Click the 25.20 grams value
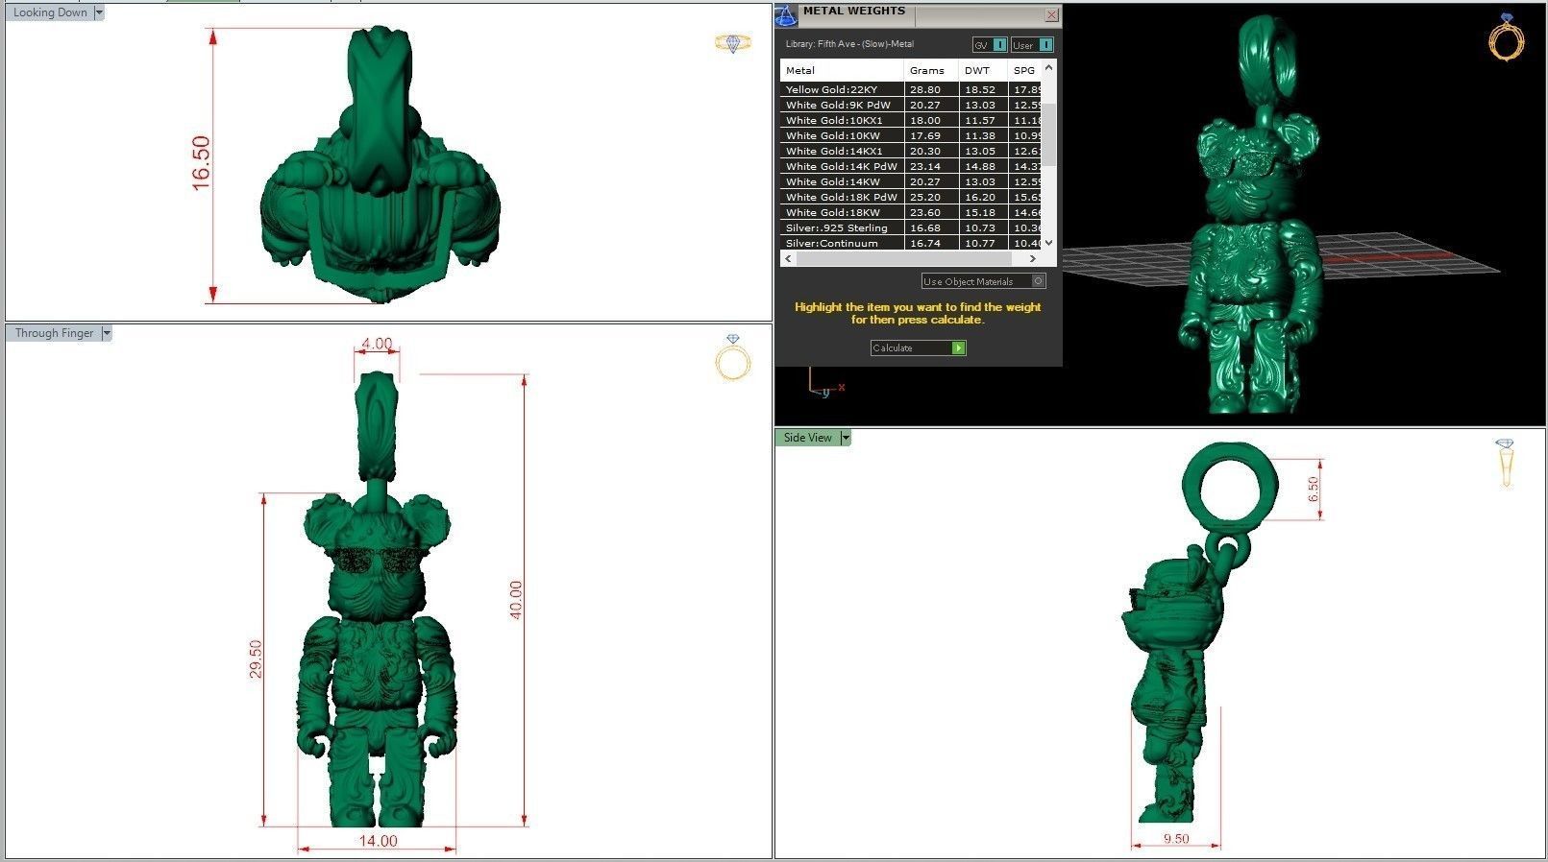This screenshot has width=1548, height=862. [925, 197]
